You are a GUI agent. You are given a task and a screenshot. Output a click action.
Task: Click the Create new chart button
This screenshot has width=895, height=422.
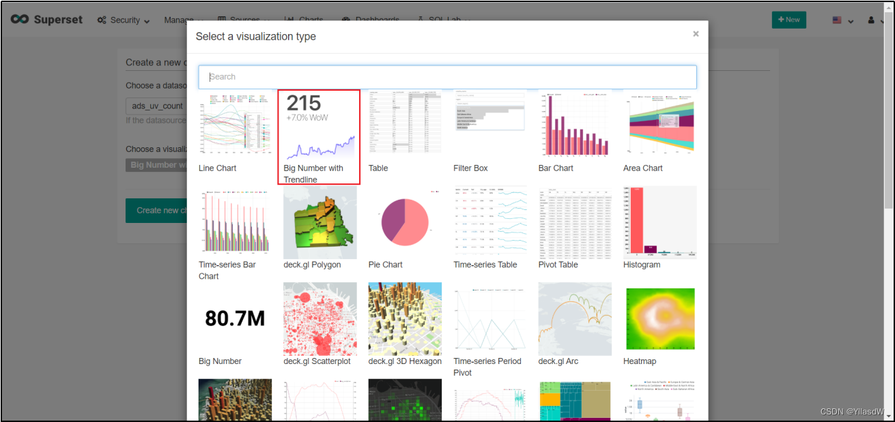pyautogui.click(x=157, y=210)
